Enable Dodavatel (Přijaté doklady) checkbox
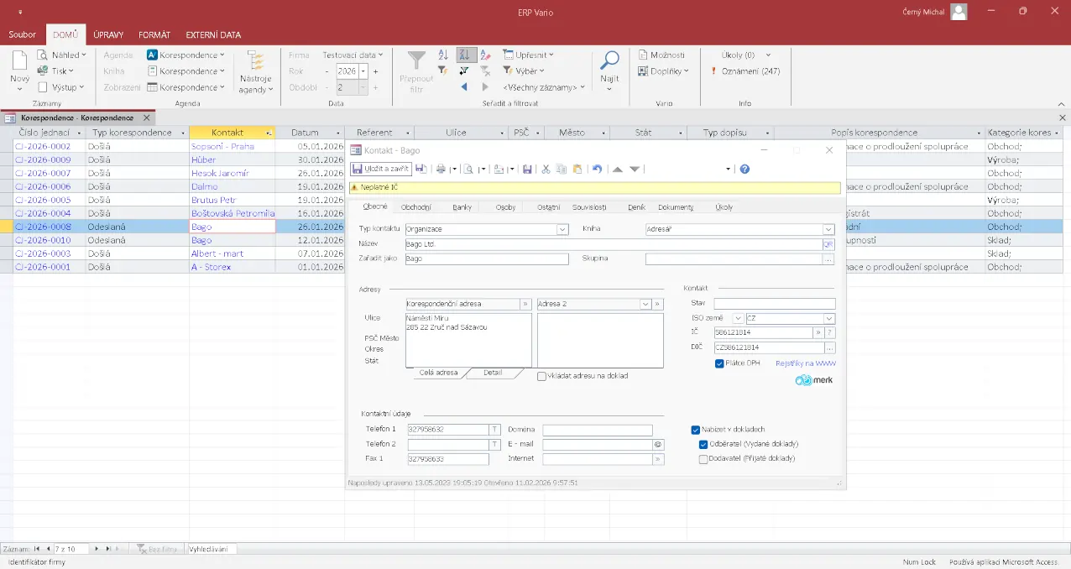This screenshot has height=569, width=1071. pos(703,459)
